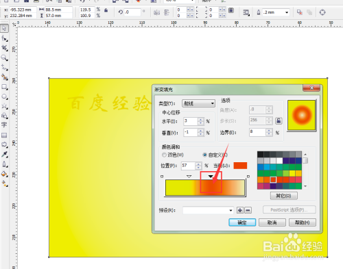Viewport: 343px width, 269px height.
Task: Select the Interactive Fill tool
Action: tap(4, 183)
